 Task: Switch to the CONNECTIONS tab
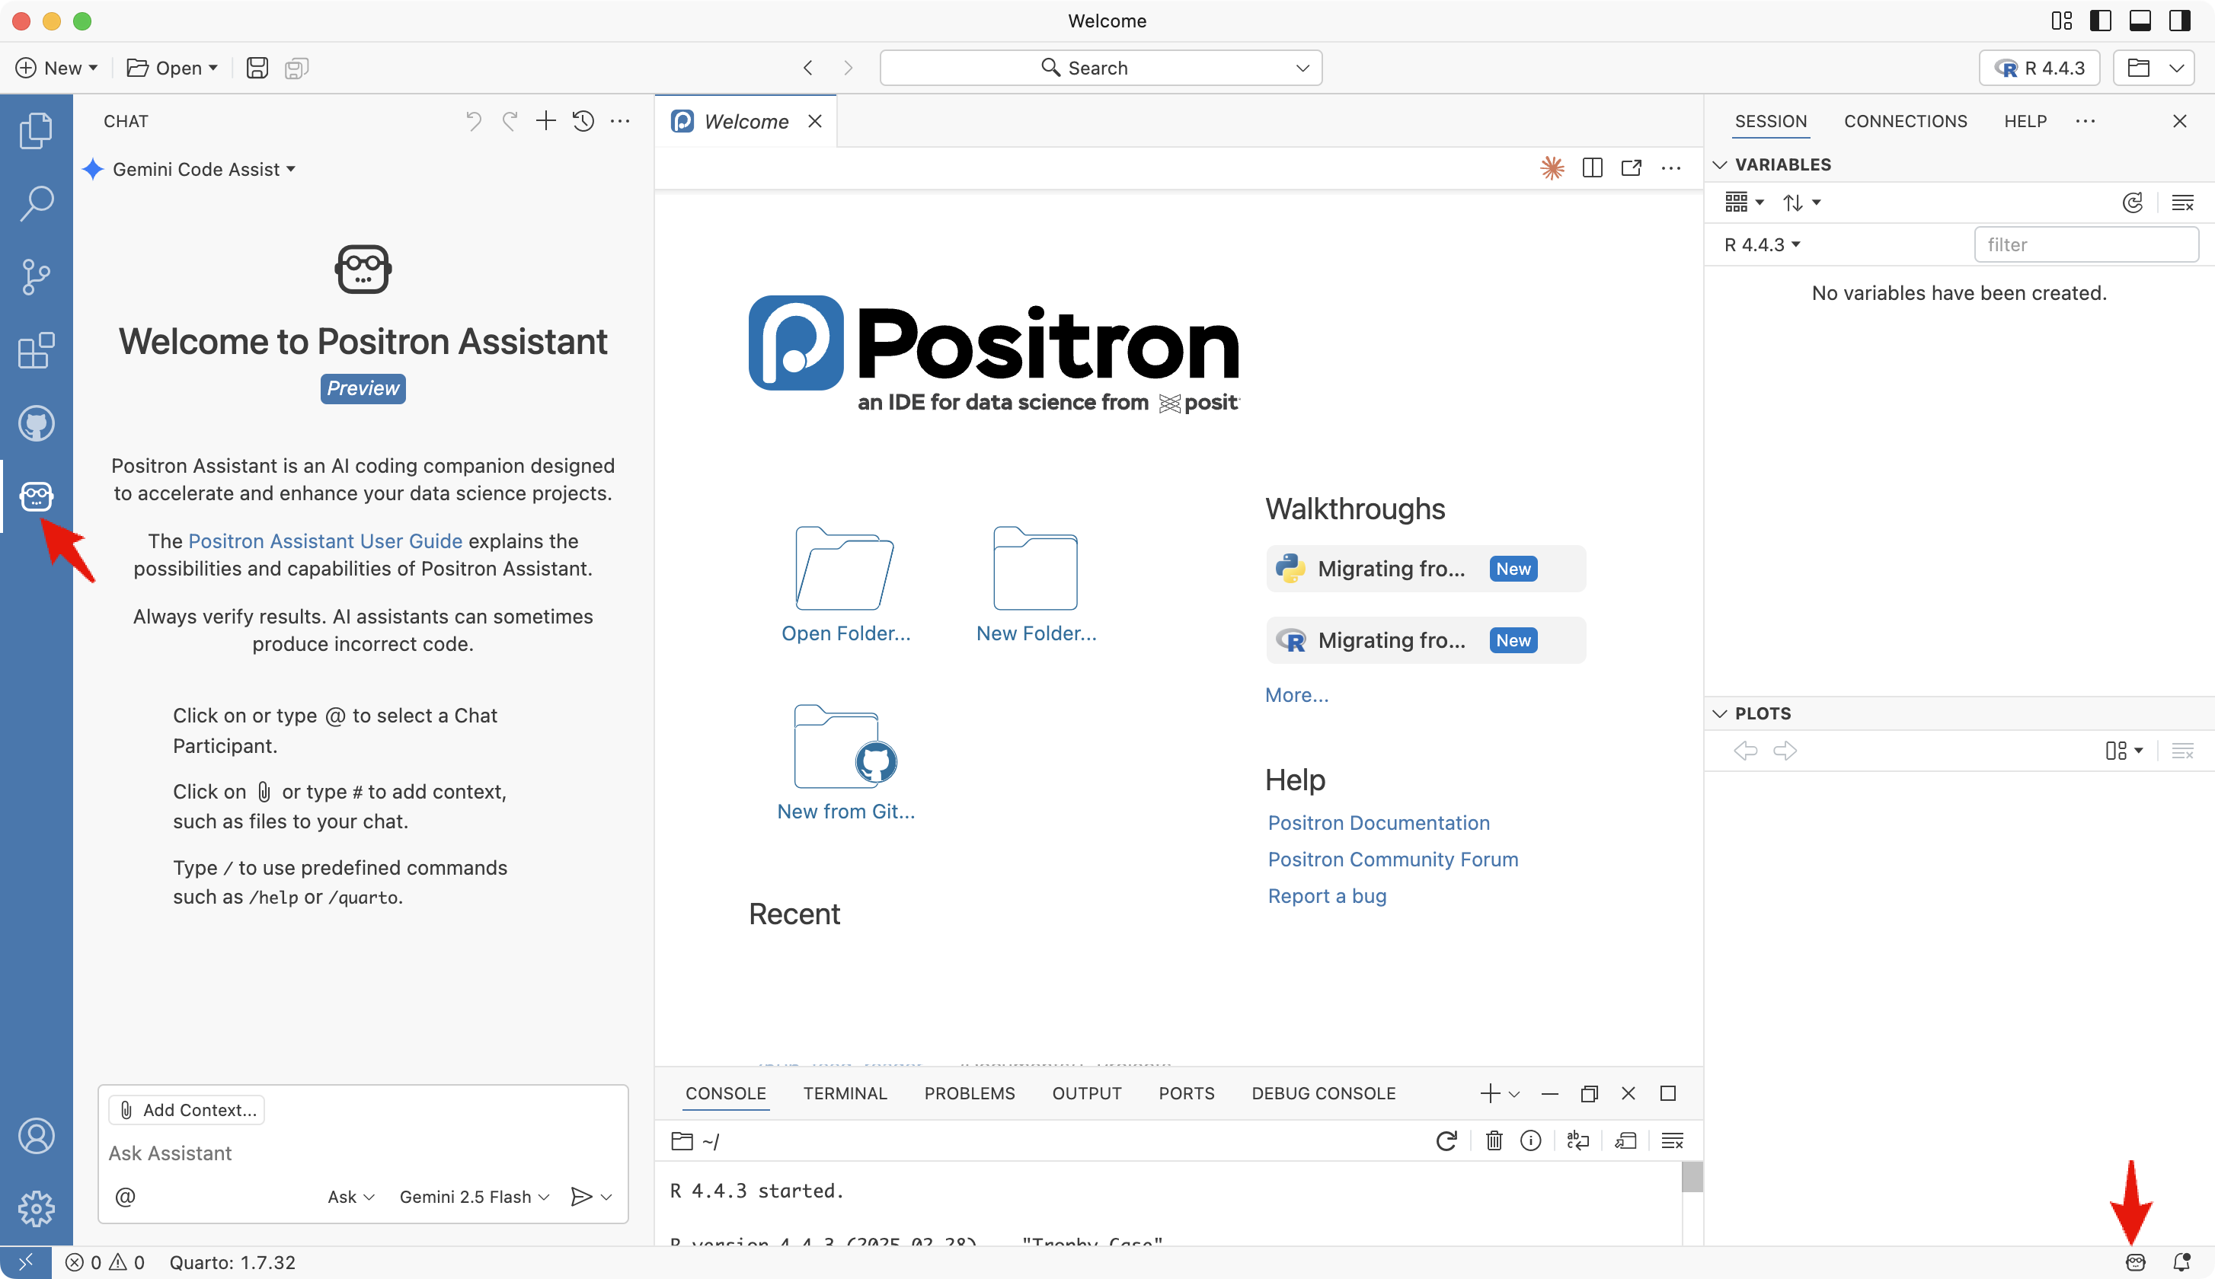click(1905, 121)
